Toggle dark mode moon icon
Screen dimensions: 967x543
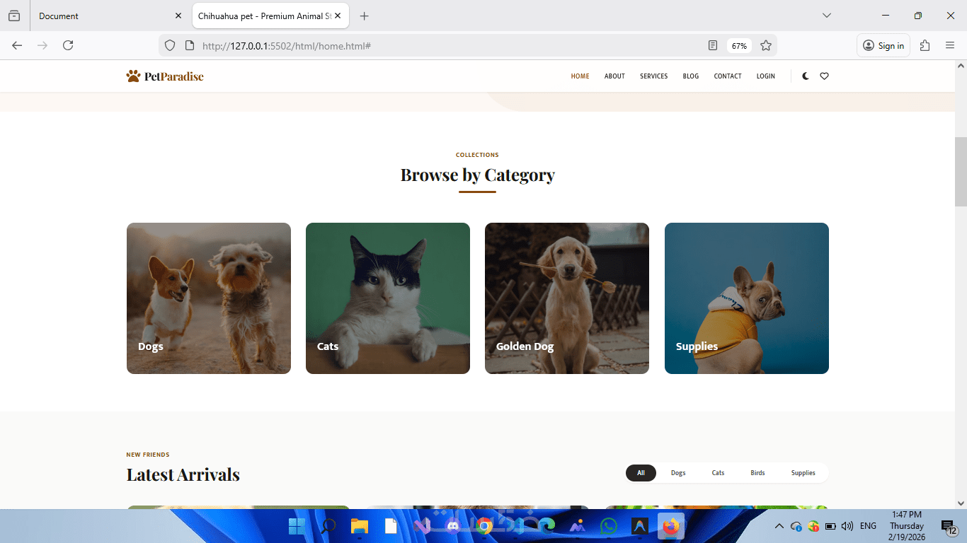coord(806,76)
